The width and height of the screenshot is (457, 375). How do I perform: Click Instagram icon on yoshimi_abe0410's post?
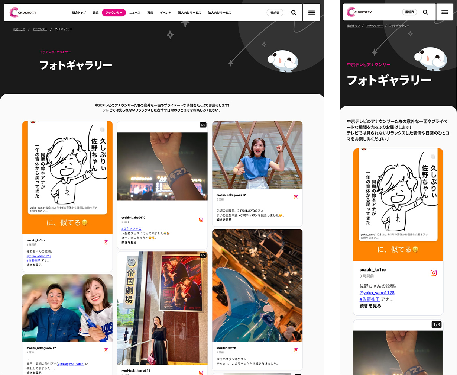[x=201, y=219]
